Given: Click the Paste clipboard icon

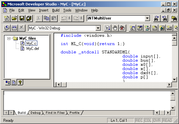Looking at the screenshot, I should (x=54, y=18).
